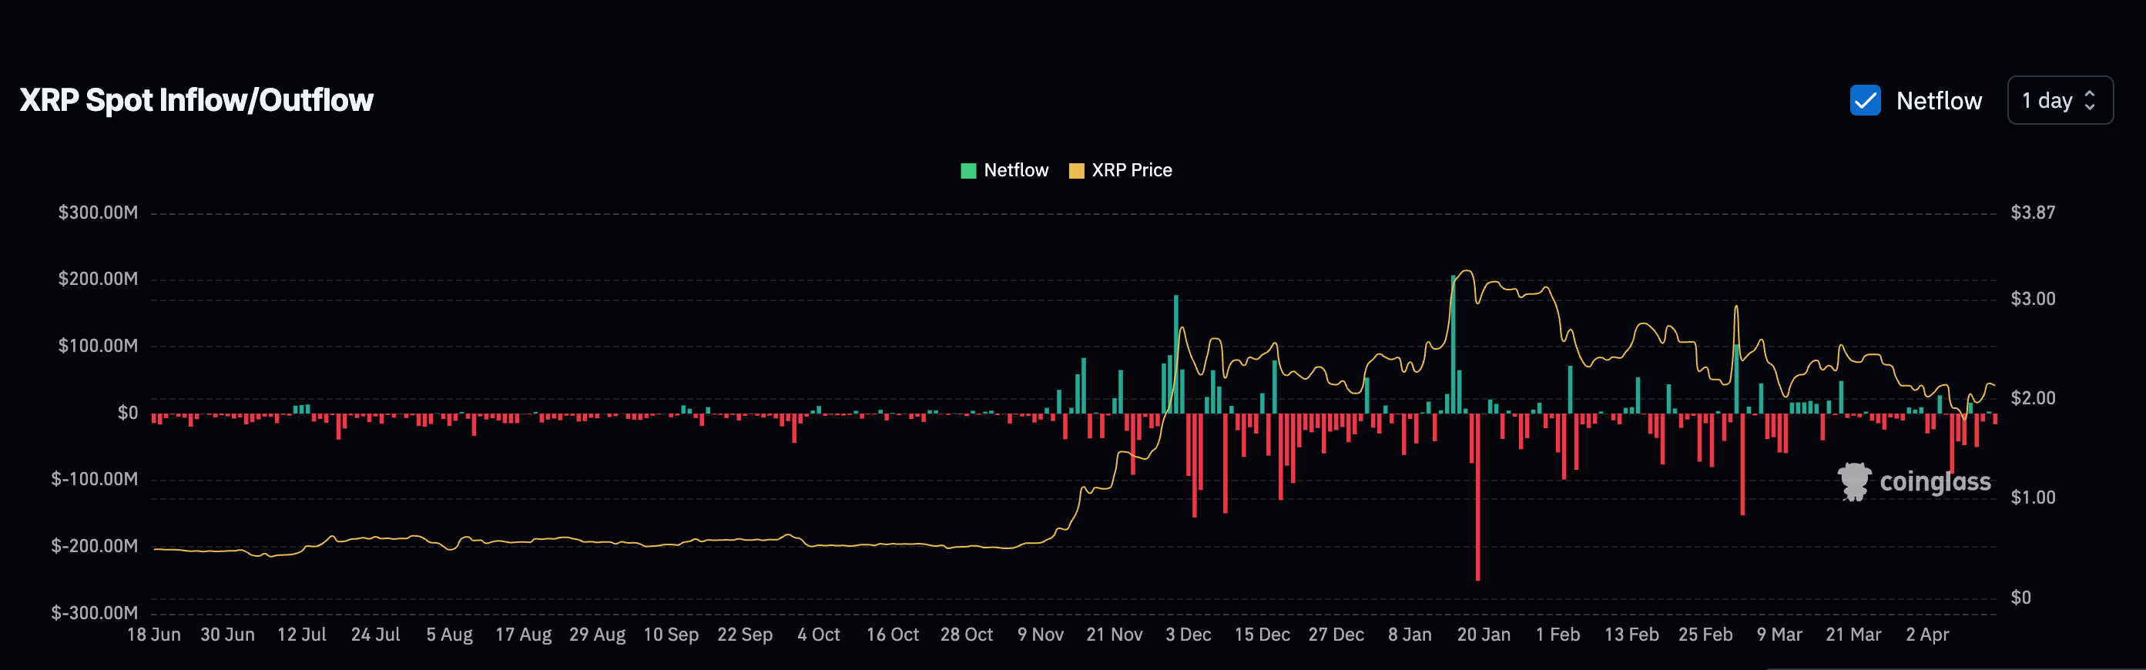The width and height of the screenshot is (2146, 670).
Task: Toggle the Netflow series via legend text
Action: [x=1015, y=170]
